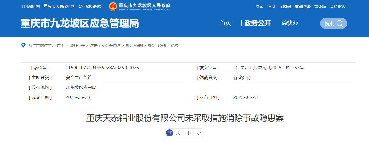Set font size to 大
Screen dimensions: 369x143
[178, 133]
